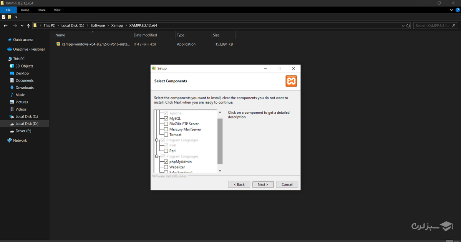Click the Next > button in Setup
The width and height of the screenshot is (461, 242).
click(x=263, y=184)
